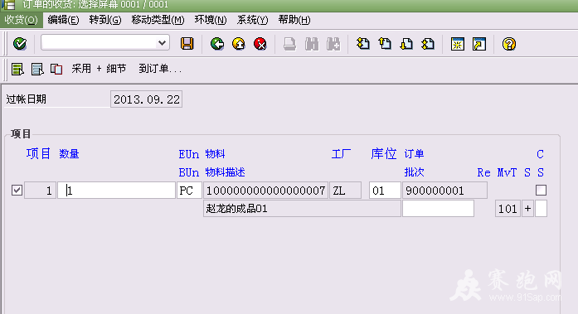Click the Find Next binoculars-plus icon

[x=333, y=44]
